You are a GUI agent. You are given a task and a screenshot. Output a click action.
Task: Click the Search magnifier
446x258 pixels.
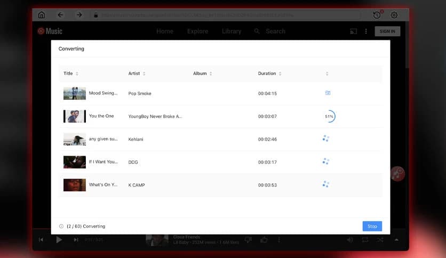click(x=257, y=31)
